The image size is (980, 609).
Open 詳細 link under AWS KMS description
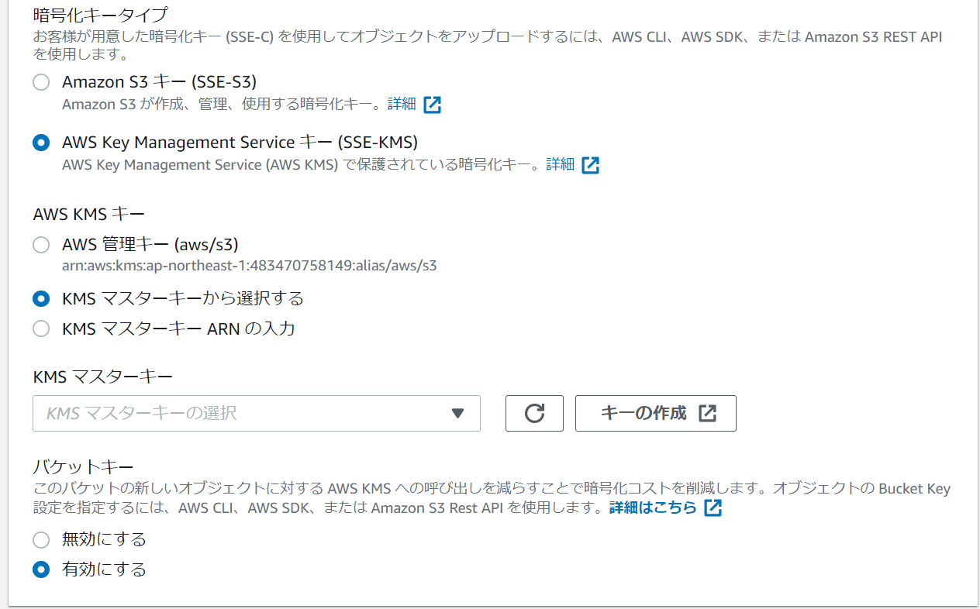(561, 164)
